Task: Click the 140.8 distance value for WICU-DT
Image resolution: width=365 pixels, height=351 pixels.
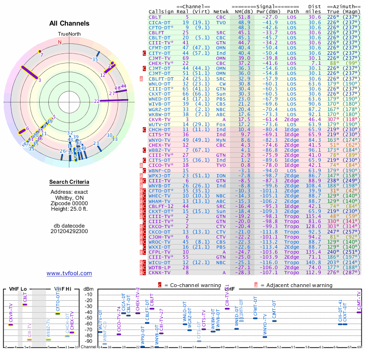Action: pos(313,262)
